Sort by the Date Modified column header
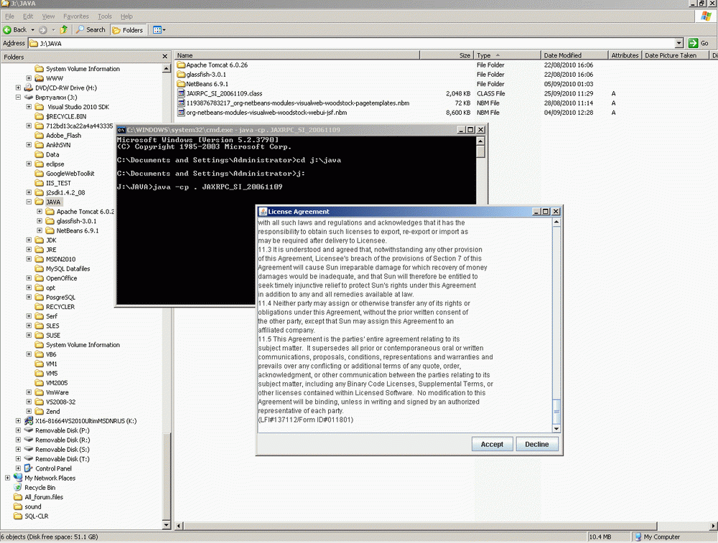The width and height of the screenshot is (718, 543). (574, 55)
